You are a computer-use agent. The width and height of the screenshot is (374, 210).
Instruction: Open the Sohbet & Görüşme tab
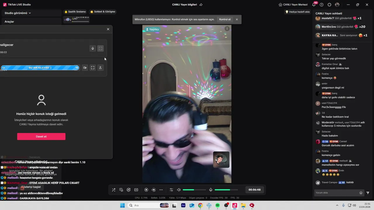click(103, 12)
